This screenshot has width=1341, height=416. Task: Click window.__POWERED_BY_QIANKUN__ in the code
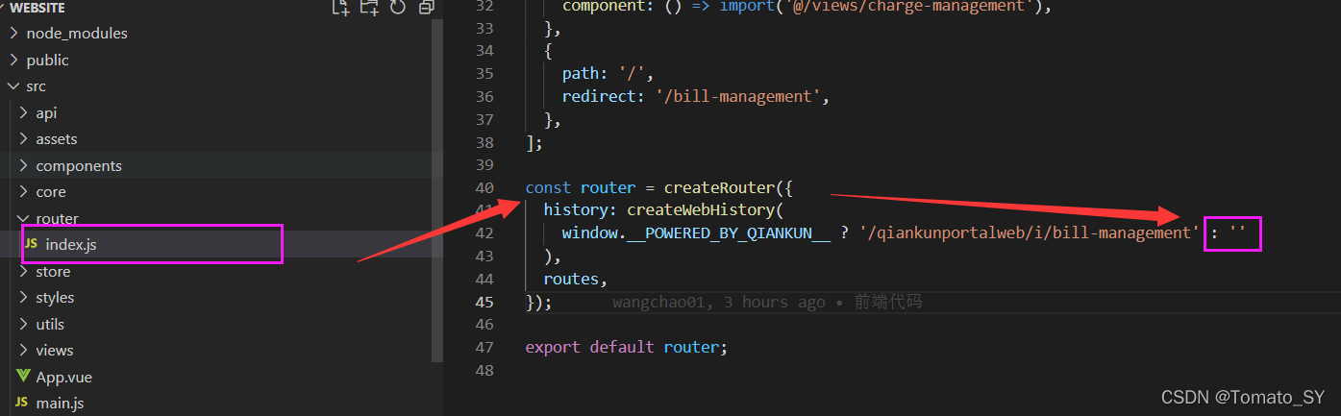pos(696,233)
